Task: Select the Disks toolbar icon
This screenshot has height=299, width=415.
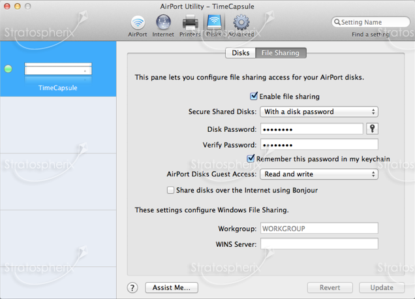Action: click(214, 26)
